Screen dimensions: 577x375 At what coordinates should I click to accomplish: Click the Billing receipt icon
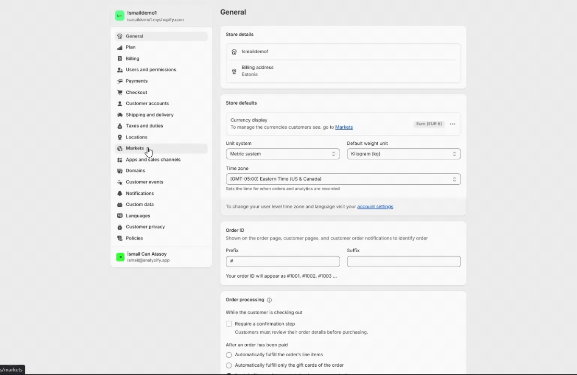119,59
